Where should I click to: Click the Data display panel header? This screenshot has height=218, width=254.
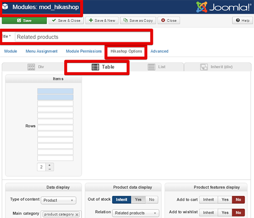(43, 187)
